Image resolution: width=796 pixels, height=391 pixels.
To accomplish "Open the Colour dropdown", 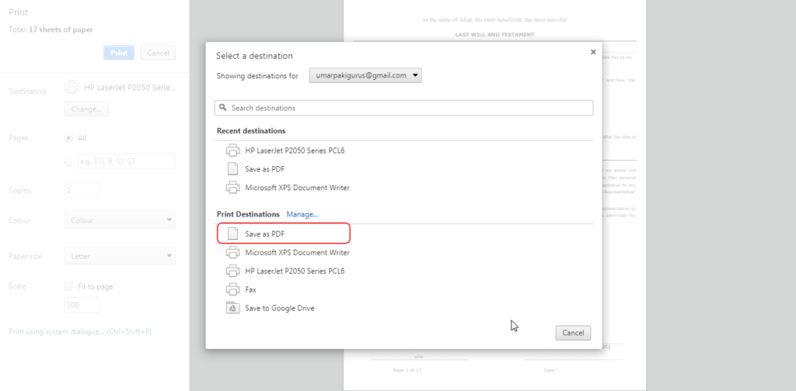I will 120,220.
